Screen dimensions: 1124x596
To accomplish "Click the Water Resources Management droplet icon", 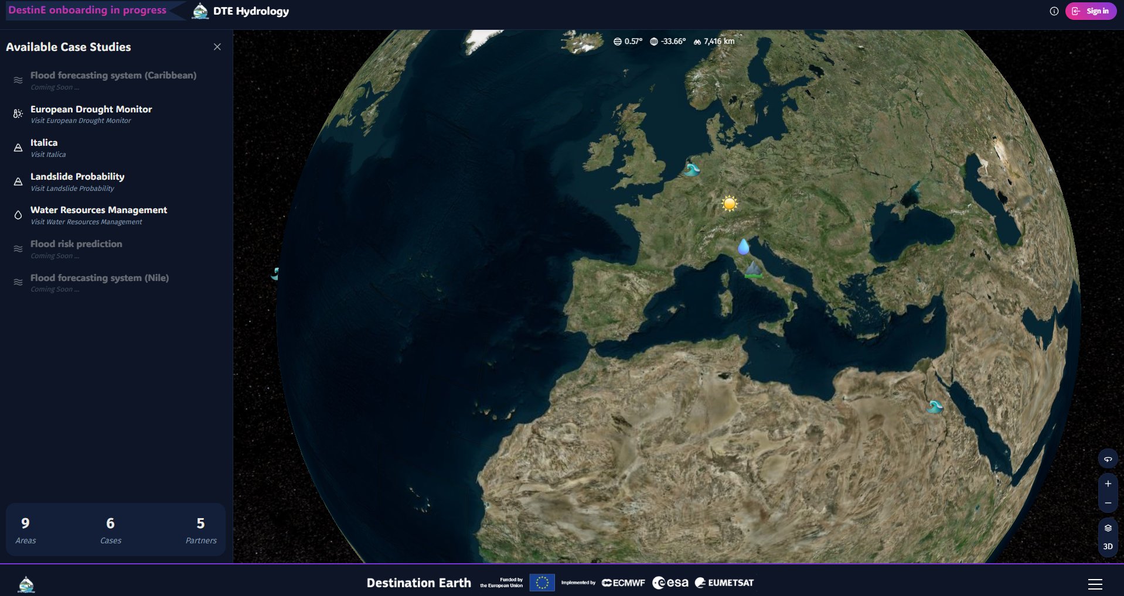I will (18, 215).
